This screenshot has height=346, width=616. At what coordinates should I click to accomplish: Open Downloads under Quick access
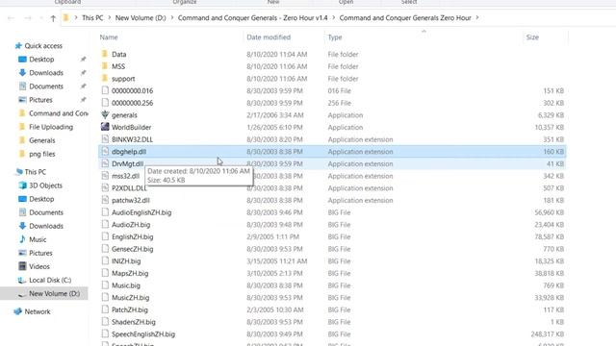coord(46,73)
